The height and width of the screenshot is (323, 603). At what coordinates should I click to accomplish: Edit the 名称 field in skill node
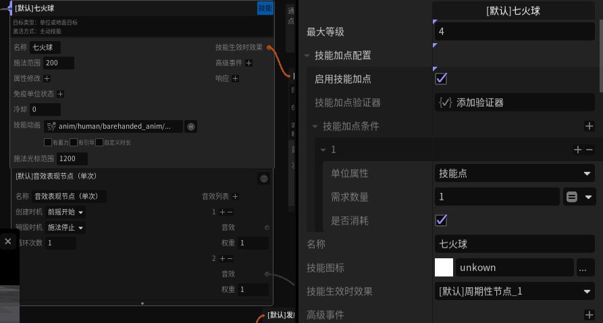click(45, 48)
